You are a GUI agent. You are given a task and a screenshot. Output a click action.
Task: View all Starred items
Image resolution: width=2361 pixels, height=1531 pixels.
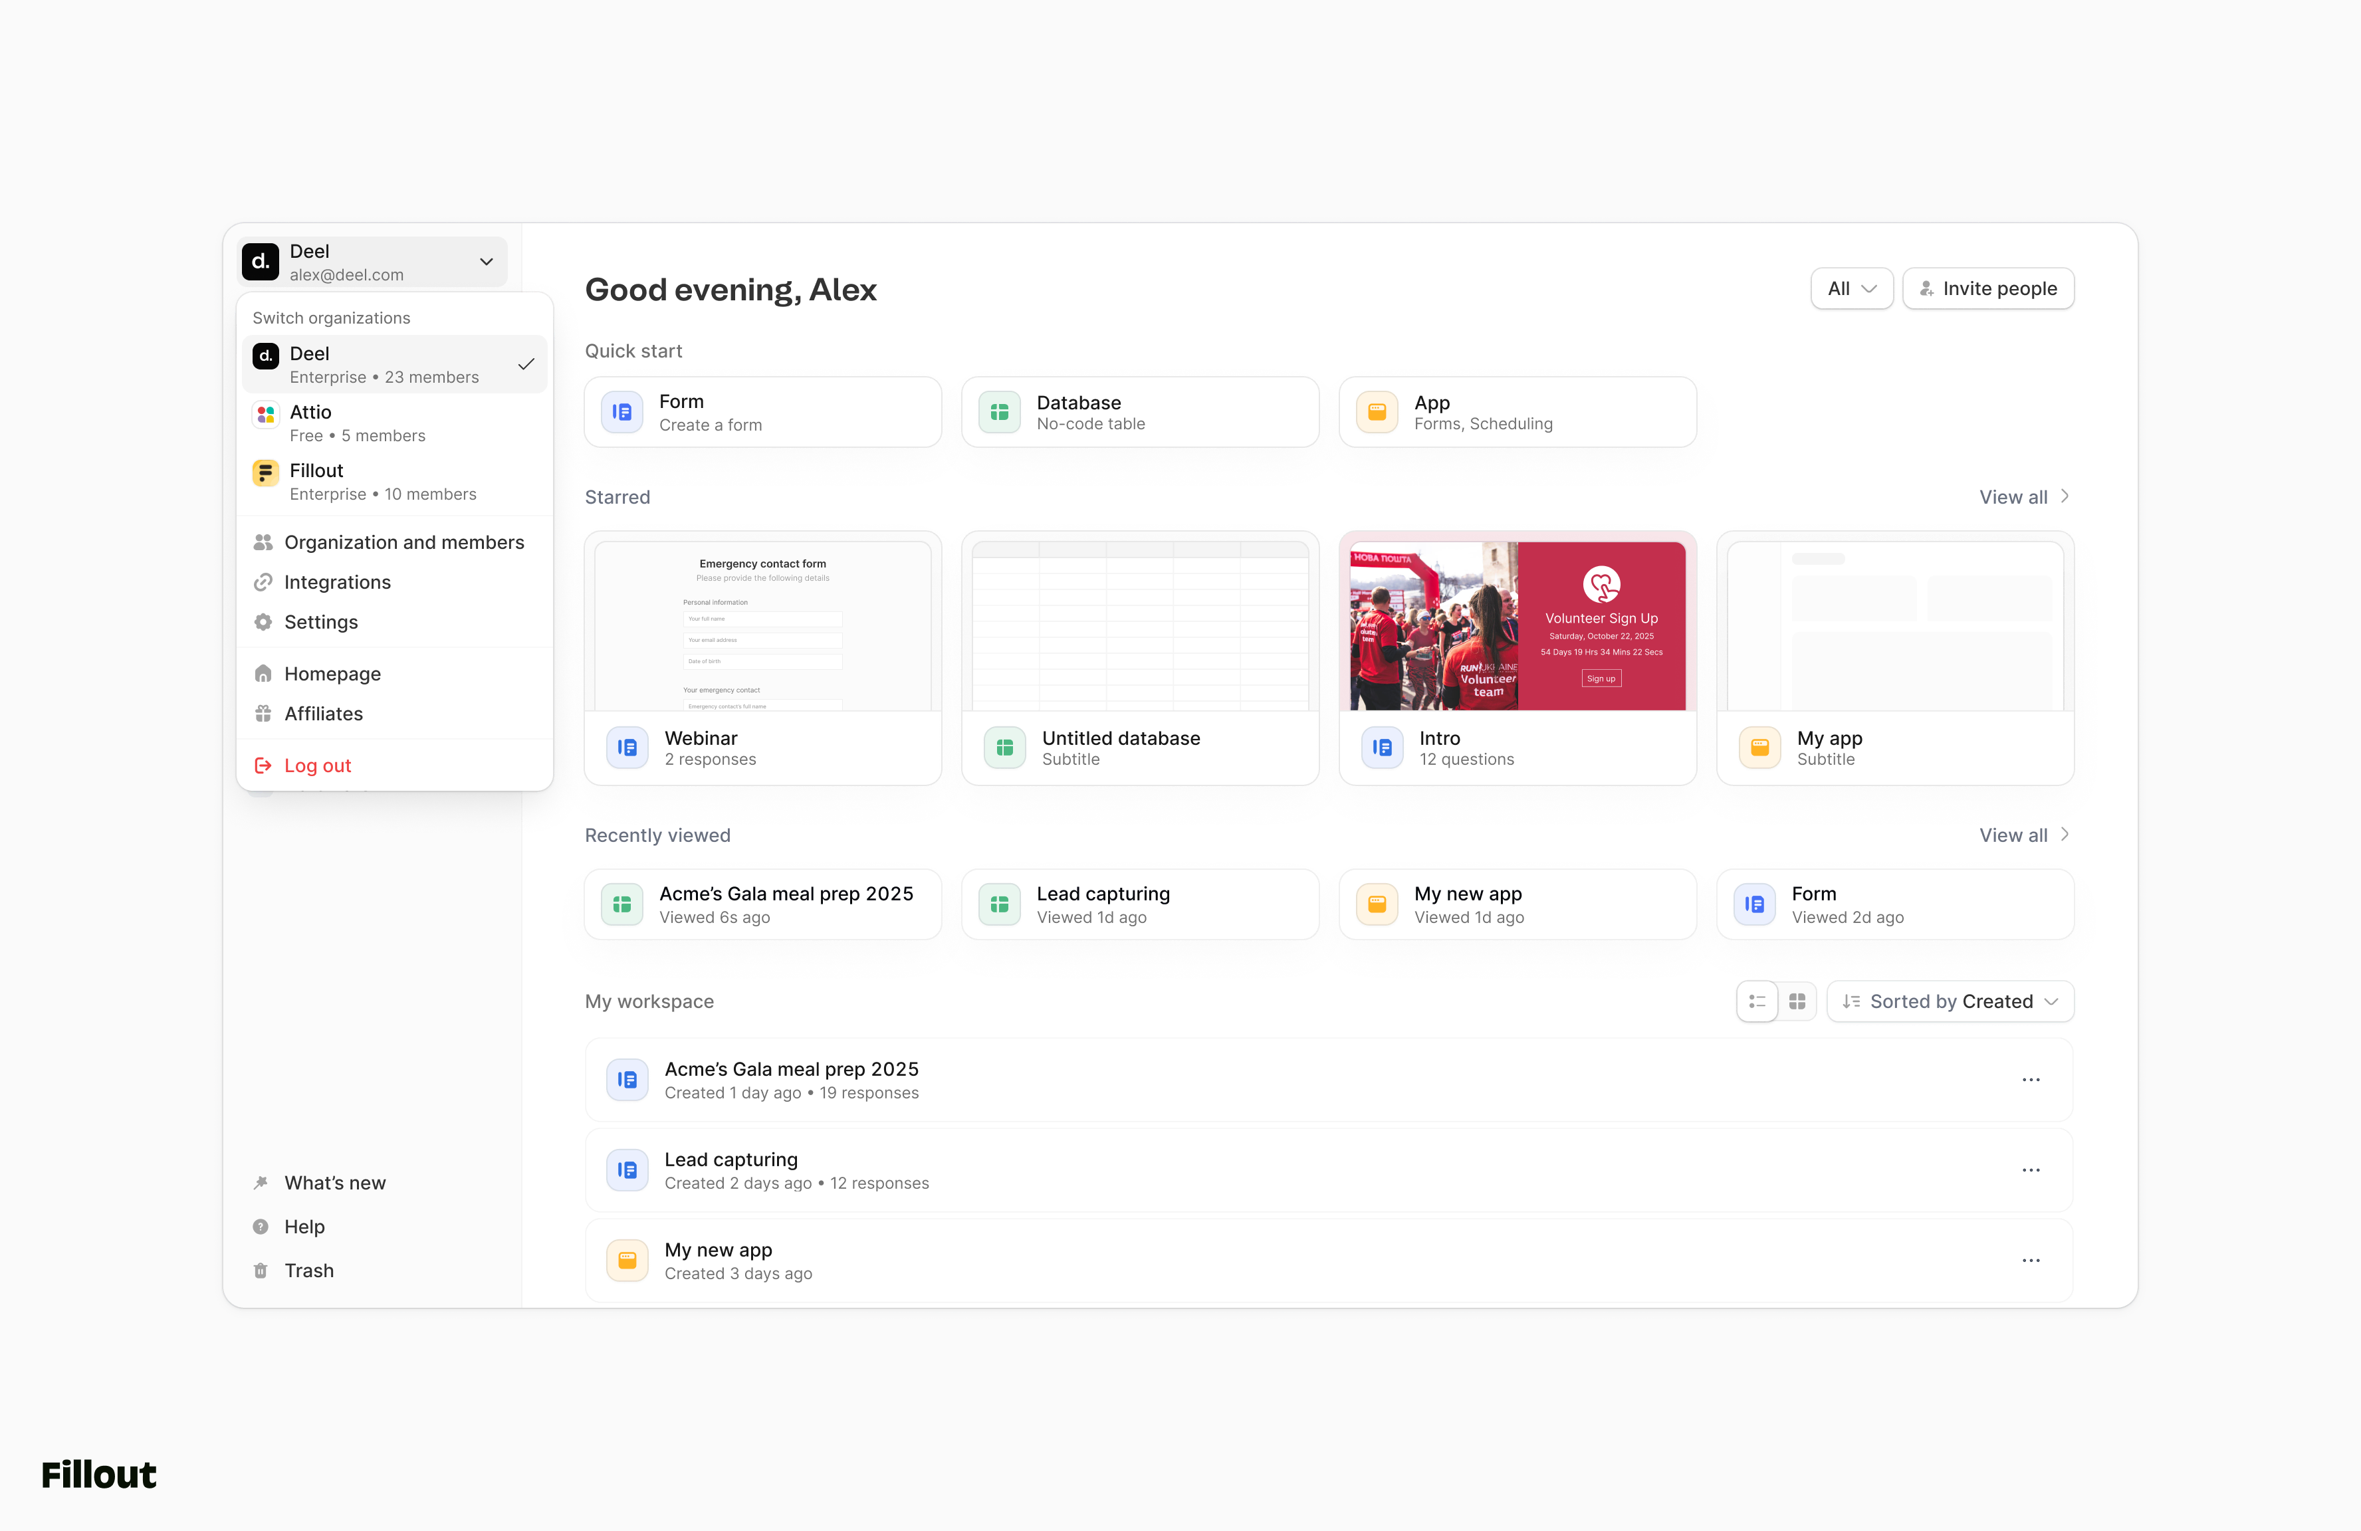tap(2025, 497)
